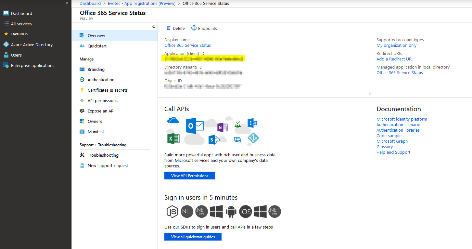Open the Manifest menu item
This screenshot has width=472, height=249.
click(x=96, y=132)
